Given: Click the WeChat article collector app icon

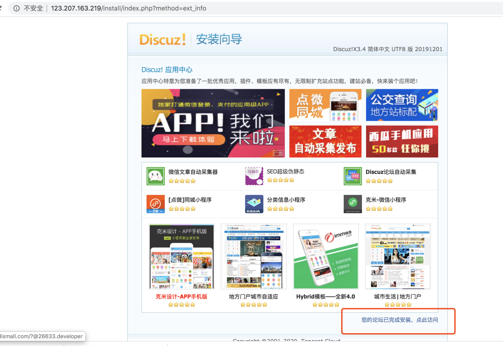Looking at the screenshot, I should [156, 176].
